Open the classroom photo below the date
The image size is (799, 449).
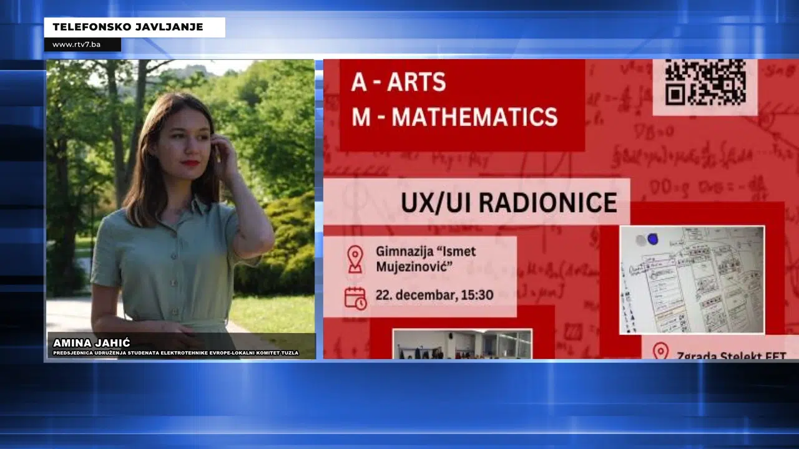tap(463, 344)
